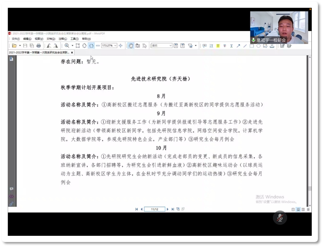Choose the strikethrough text annotation tool

224,46
